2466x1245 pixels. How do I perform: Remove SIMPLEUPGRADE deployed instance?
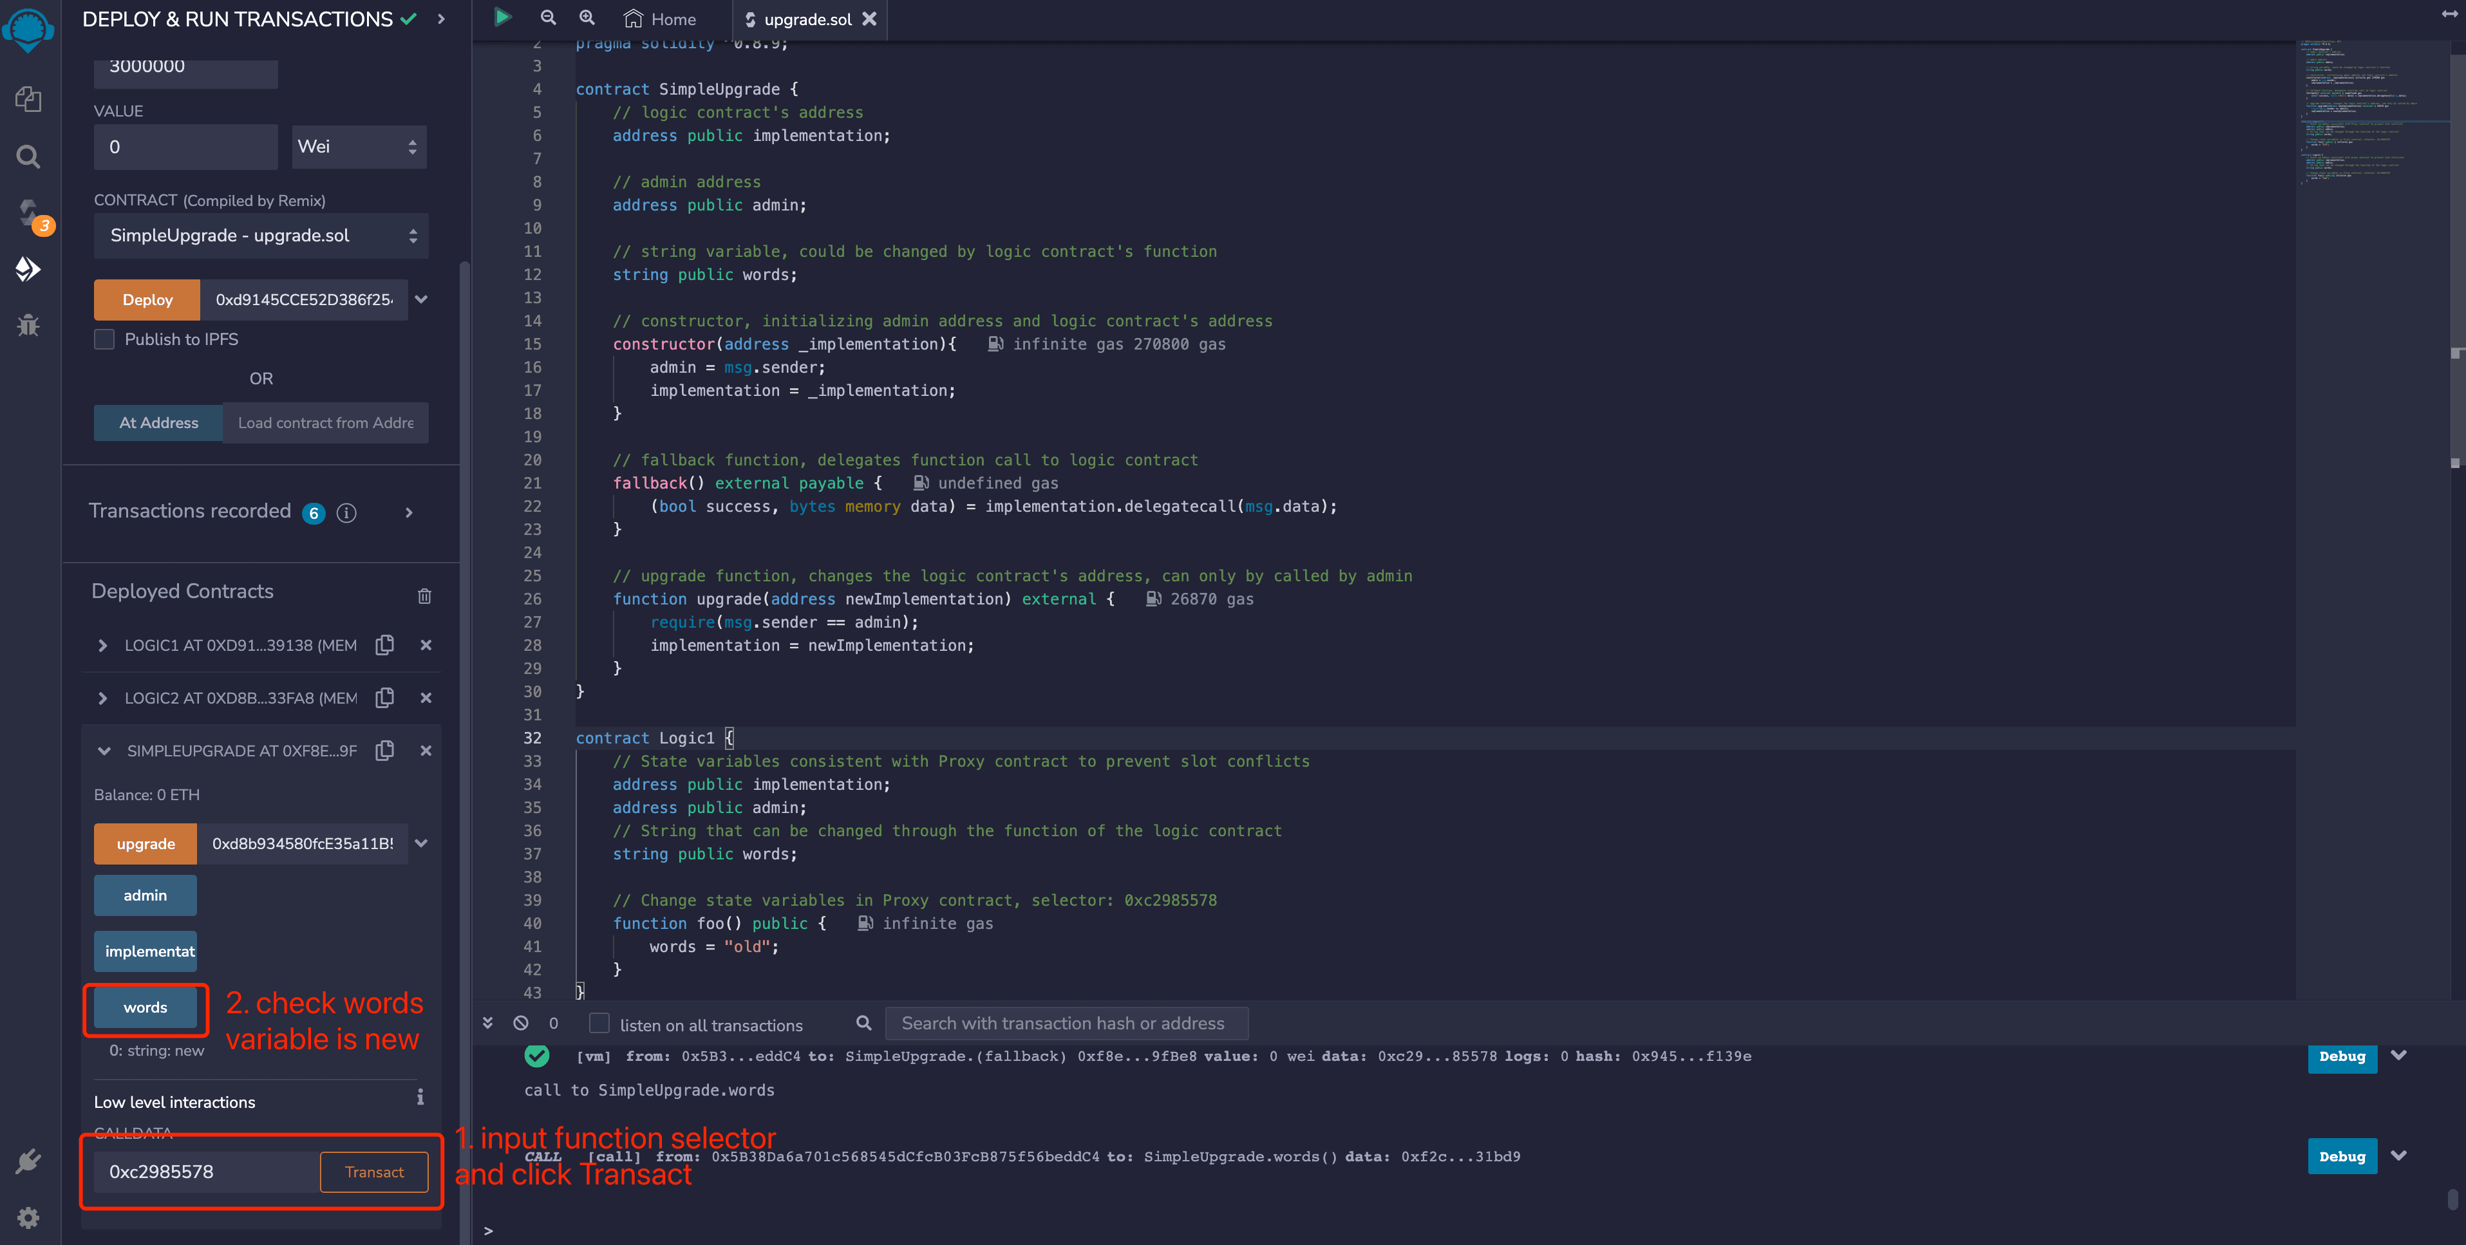point(426,750)
